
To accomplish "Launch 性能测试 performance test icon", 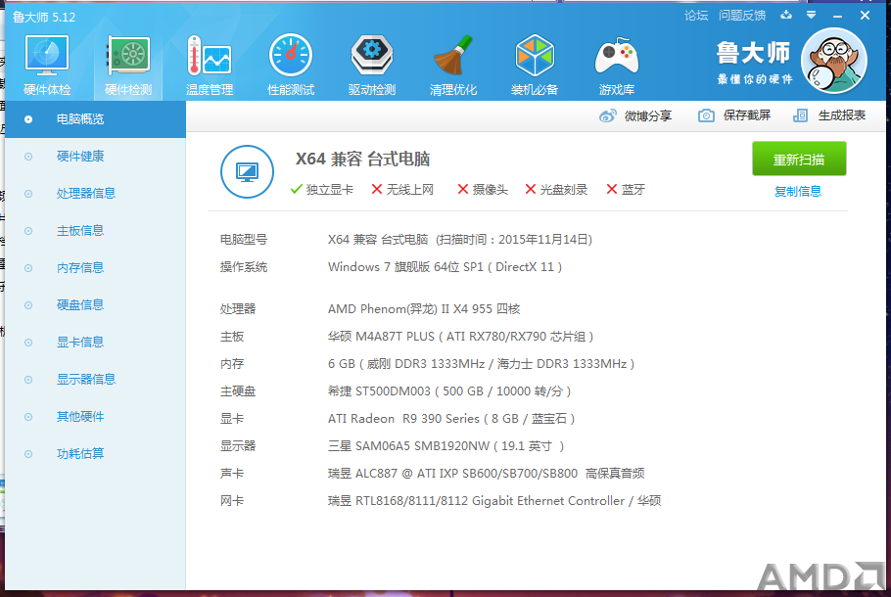I will (x=291, y=65).
